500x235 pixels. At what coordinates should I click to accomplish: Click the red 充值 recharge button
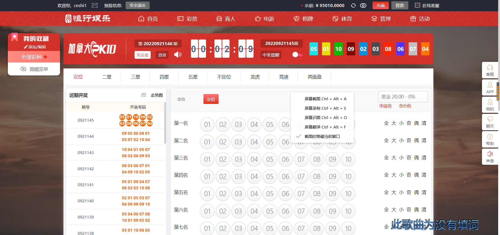coord(380,5)
